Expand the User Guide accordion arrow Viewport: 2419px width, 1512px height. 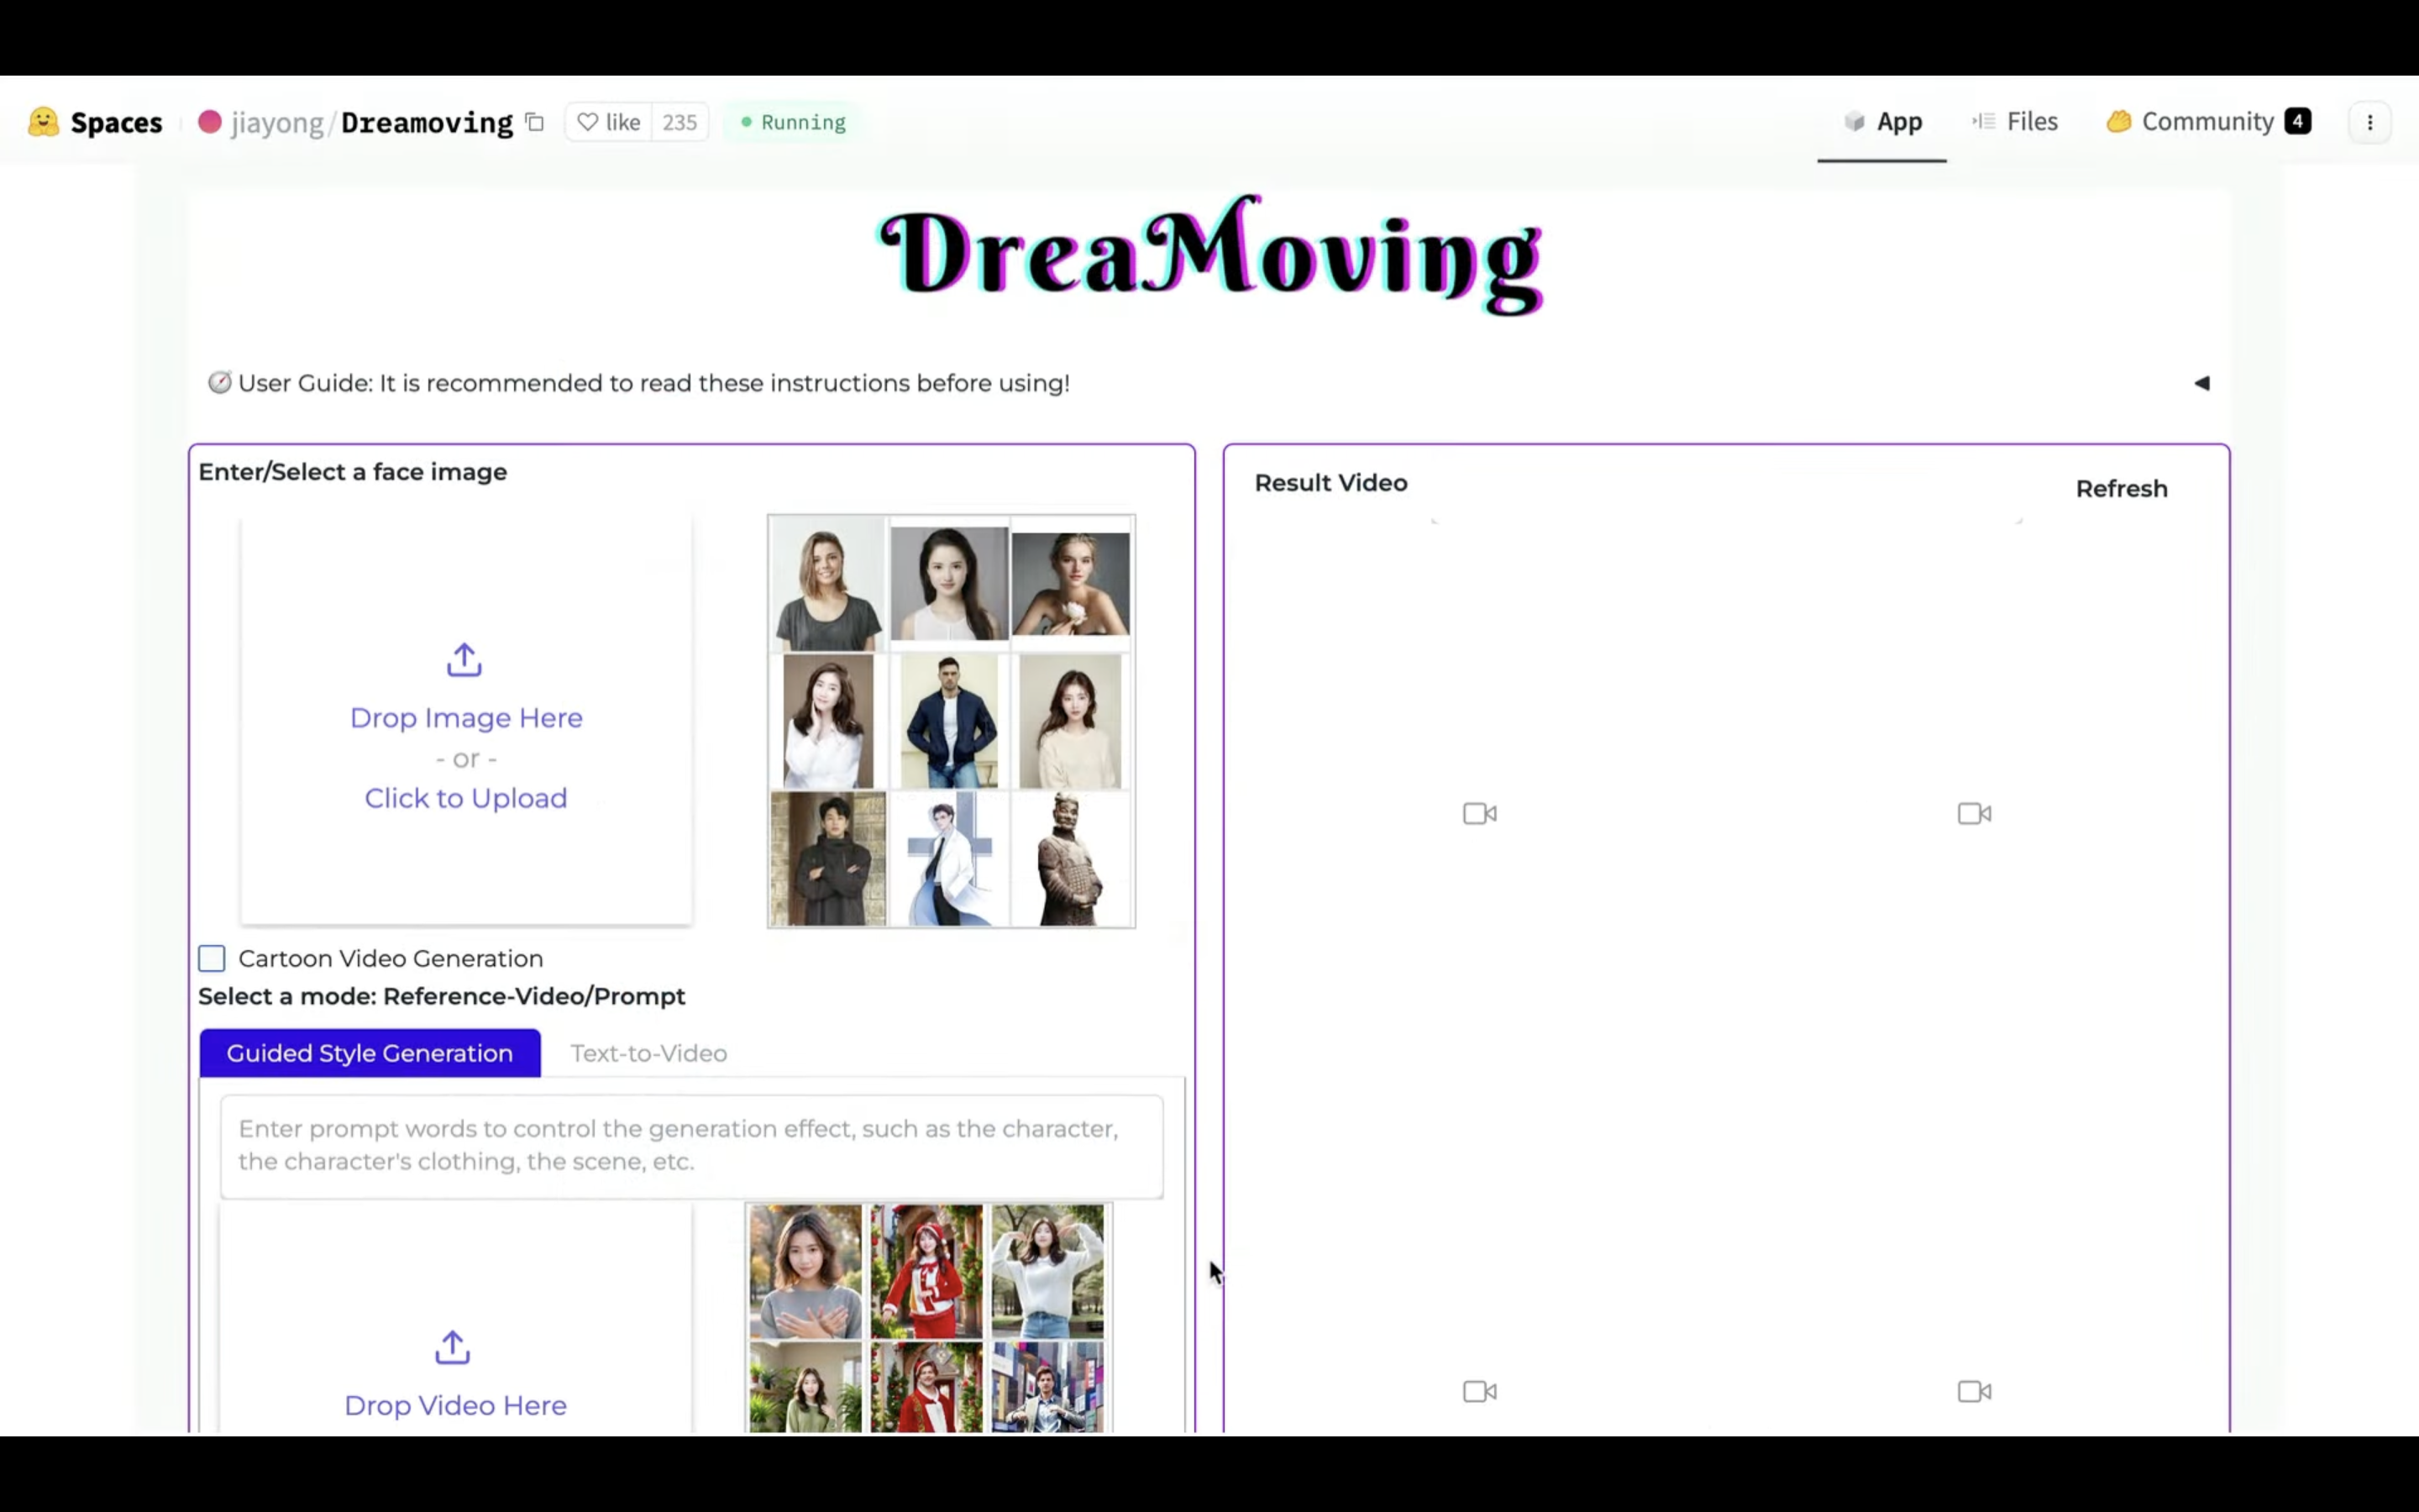coord(2201,383)
